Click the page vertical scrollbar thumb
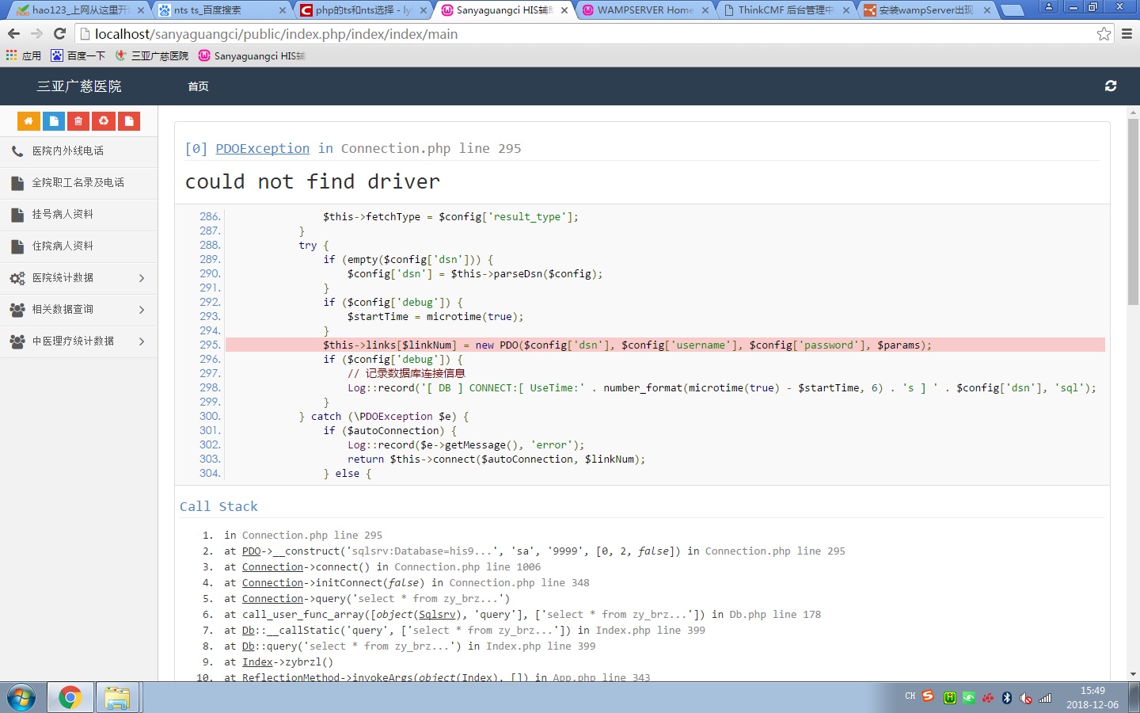The width and height of the screenshot is (1140, 713). (1133, 212)
